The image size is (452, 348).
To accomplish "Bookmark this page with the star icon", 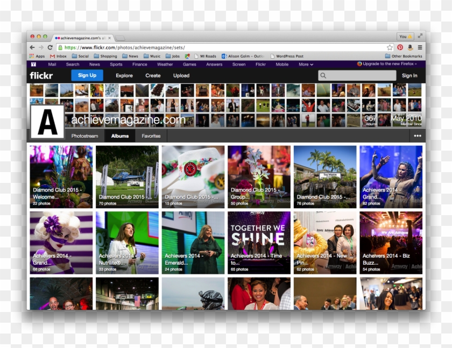I will (390, 47).
